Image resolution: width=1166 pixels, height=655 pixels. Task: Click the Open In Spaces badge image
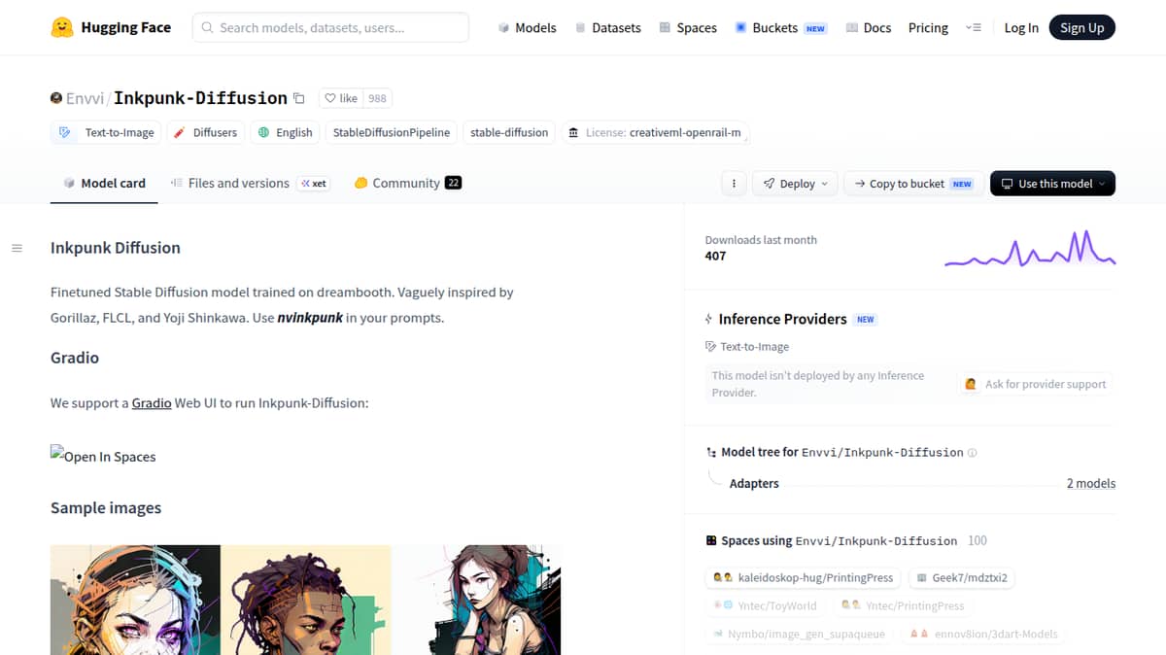[x=103, y=456]
